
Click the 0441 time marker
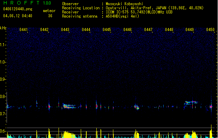tap(24, 30)
